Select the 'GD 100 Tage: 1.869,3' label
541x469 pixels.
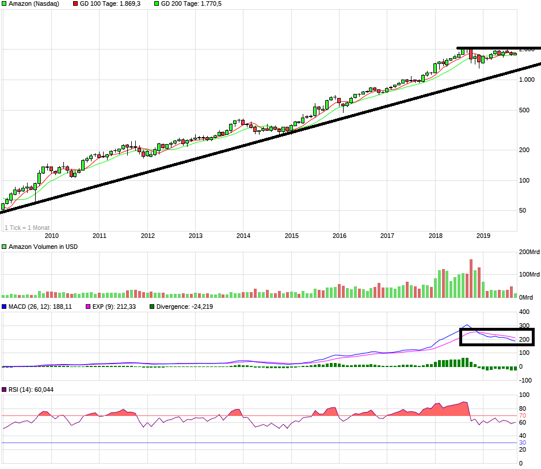[110, 4]
